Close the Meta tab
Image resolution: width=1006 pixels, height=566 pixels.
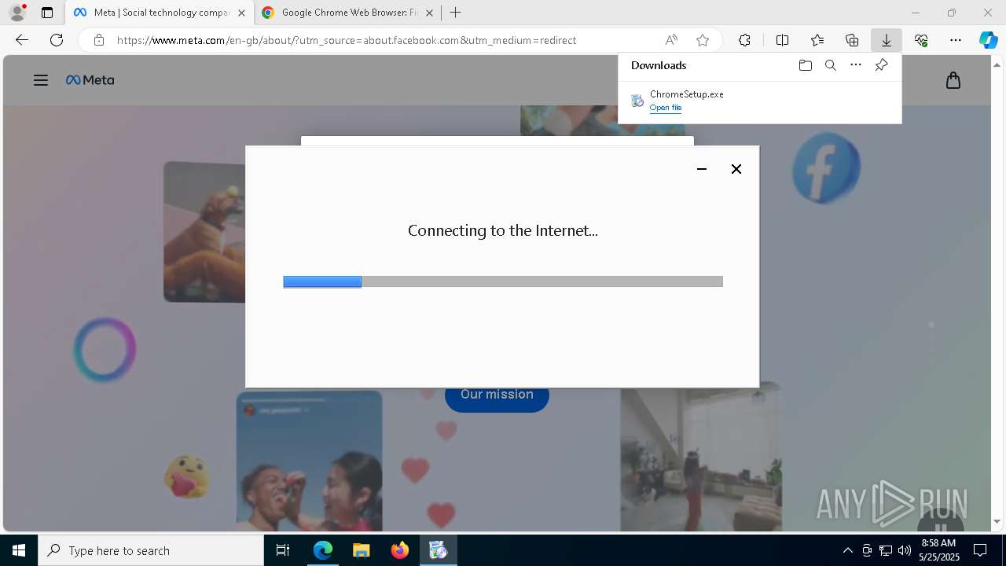[x=241, y=13]
